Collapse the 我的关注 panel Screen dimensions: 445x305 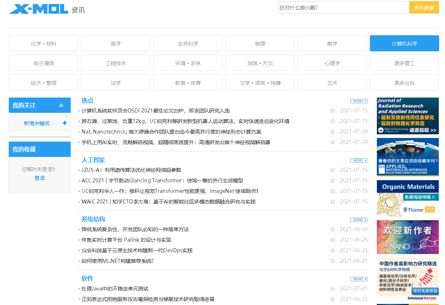pos(61,105)
